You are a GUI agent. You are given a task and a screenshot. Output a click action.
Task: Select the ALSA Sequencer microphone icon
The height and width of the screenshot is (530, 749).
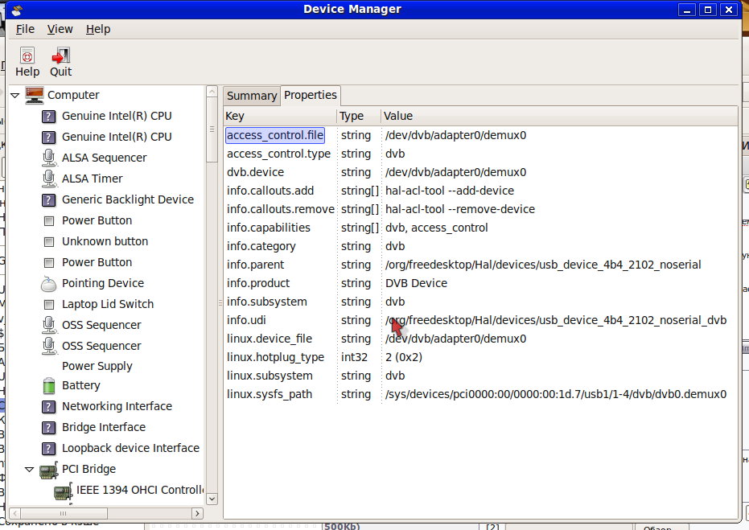coord(49,158)
